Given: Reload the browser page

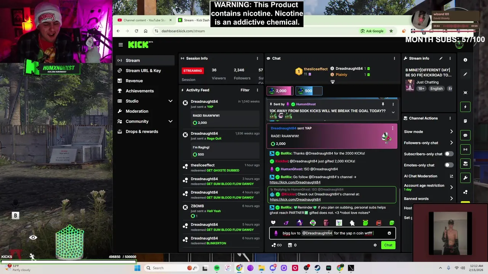Looking at the screenshot, I should coord(136,31).
